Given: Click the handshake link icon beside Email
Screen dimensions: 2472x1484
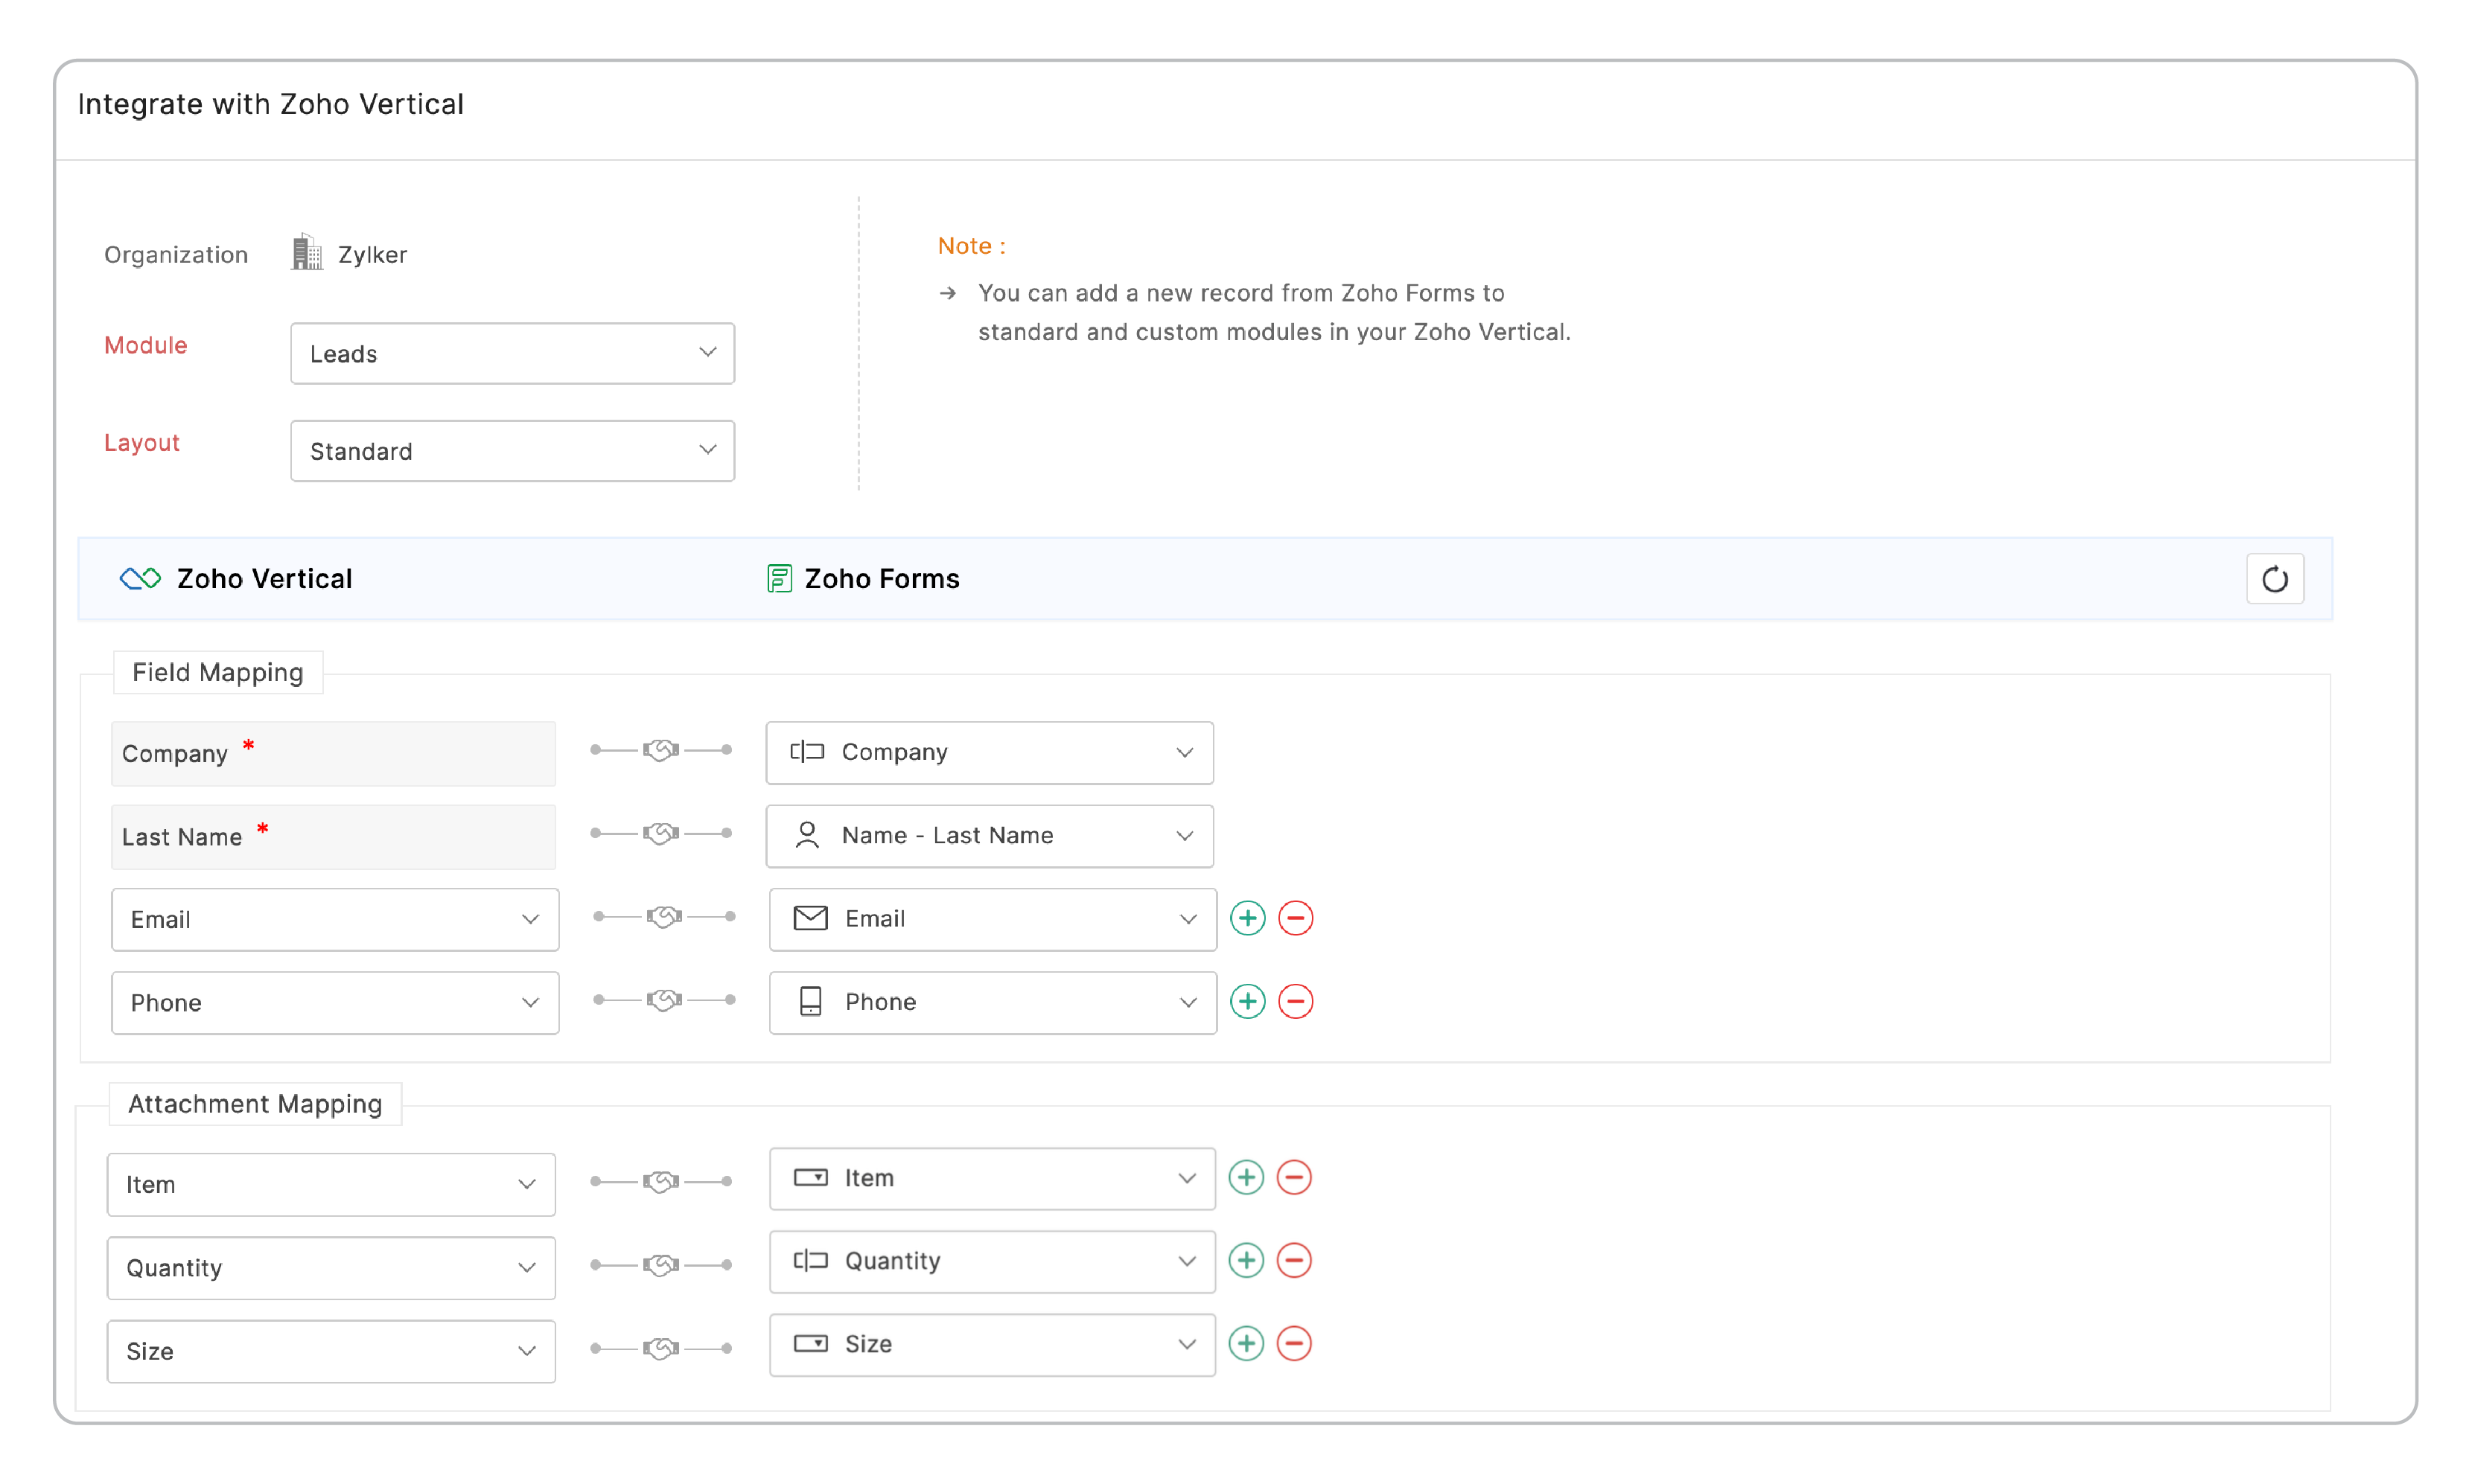Looking at the screenshot, I should tap(663, 917).
